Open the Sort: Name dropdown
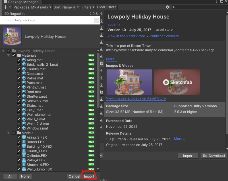The height and width of the screenshot is (181, 228). point(66,7)
